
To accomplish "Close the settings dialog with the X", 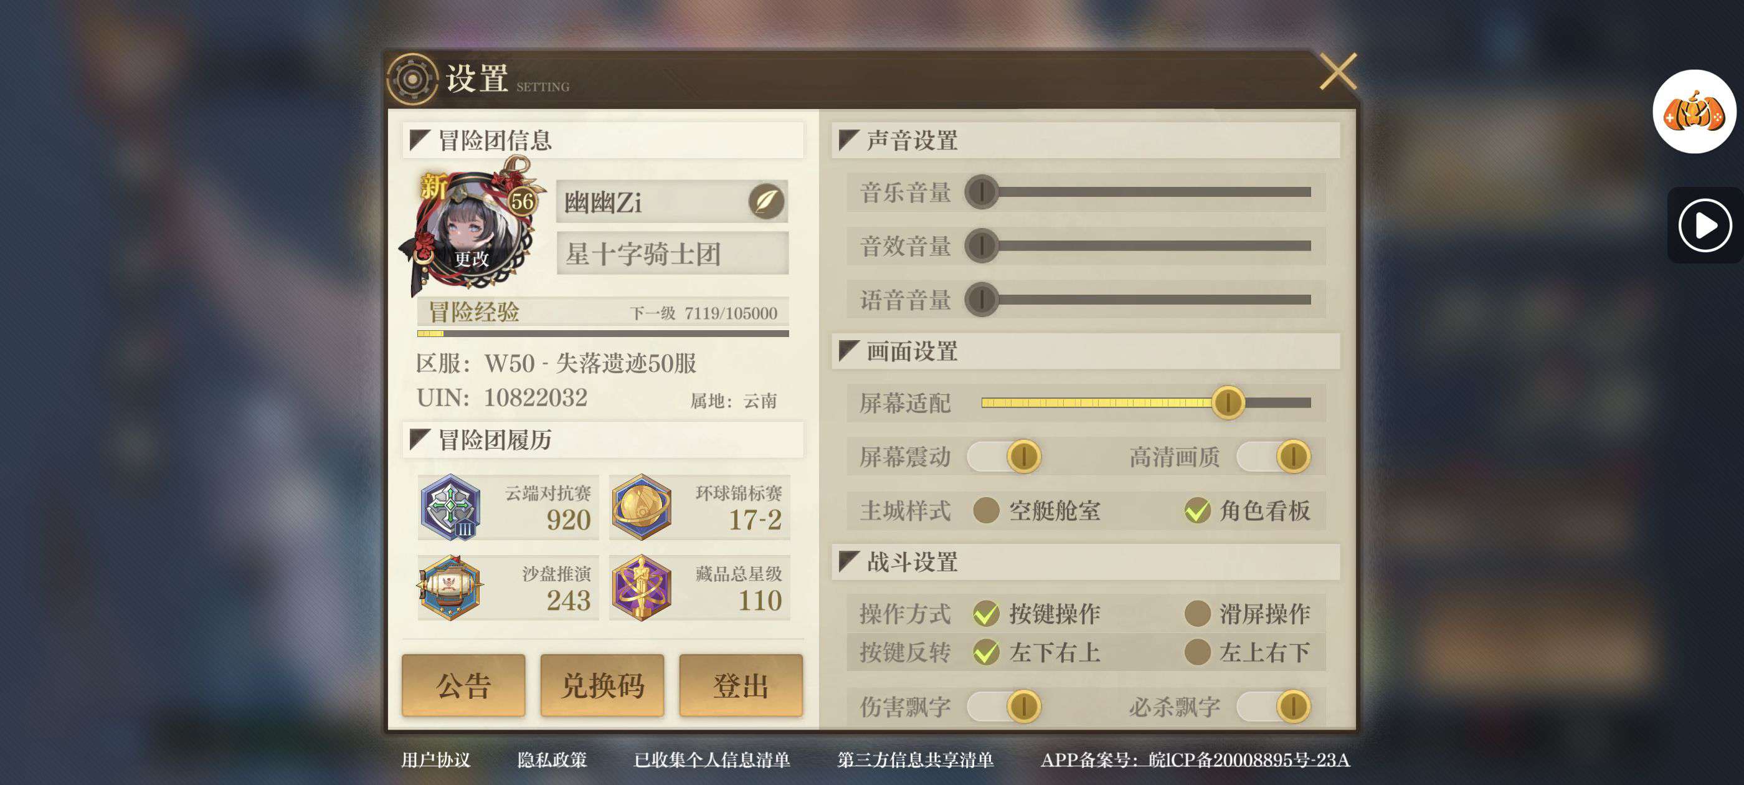I will tap(1338, 71).
